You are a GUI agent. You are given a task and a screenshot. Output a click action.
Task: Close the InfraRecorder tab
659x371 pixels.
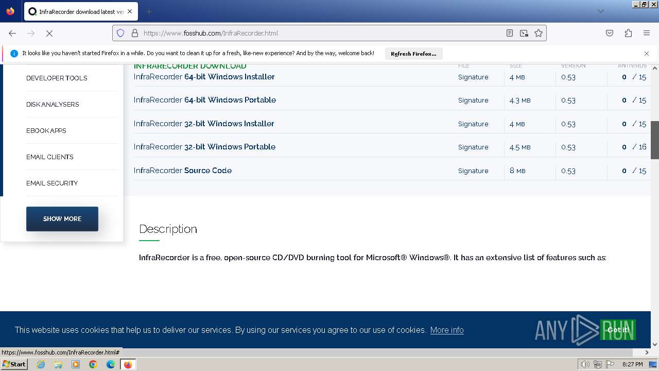pyautogui.click(x=129, y=11)
